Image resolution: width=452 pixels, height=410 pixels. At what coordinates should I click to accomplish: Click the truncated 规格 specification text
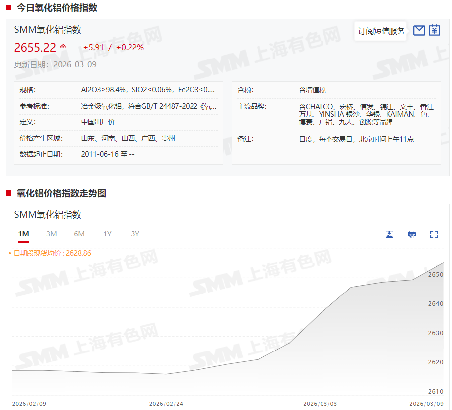click(x=148, y=90)
